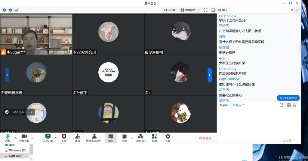Click sender name 杨憧憬 in chat
The height and width of the screenshot is (161, 308).
(x=224, y=47)
